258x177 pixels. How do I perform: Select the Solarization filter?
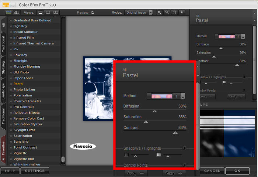click(23, 136)
